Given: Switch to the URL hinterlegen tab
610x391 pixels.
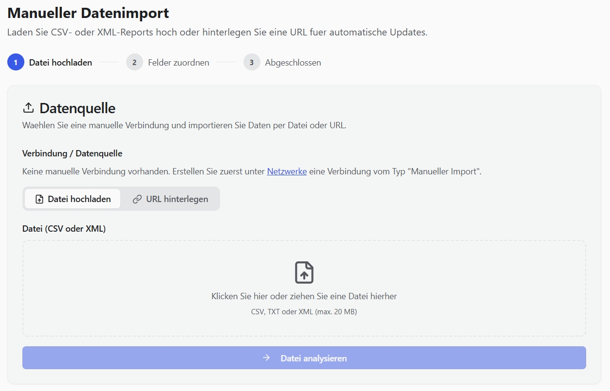Looking at the screenshot, I should click(x=170, y=199).
